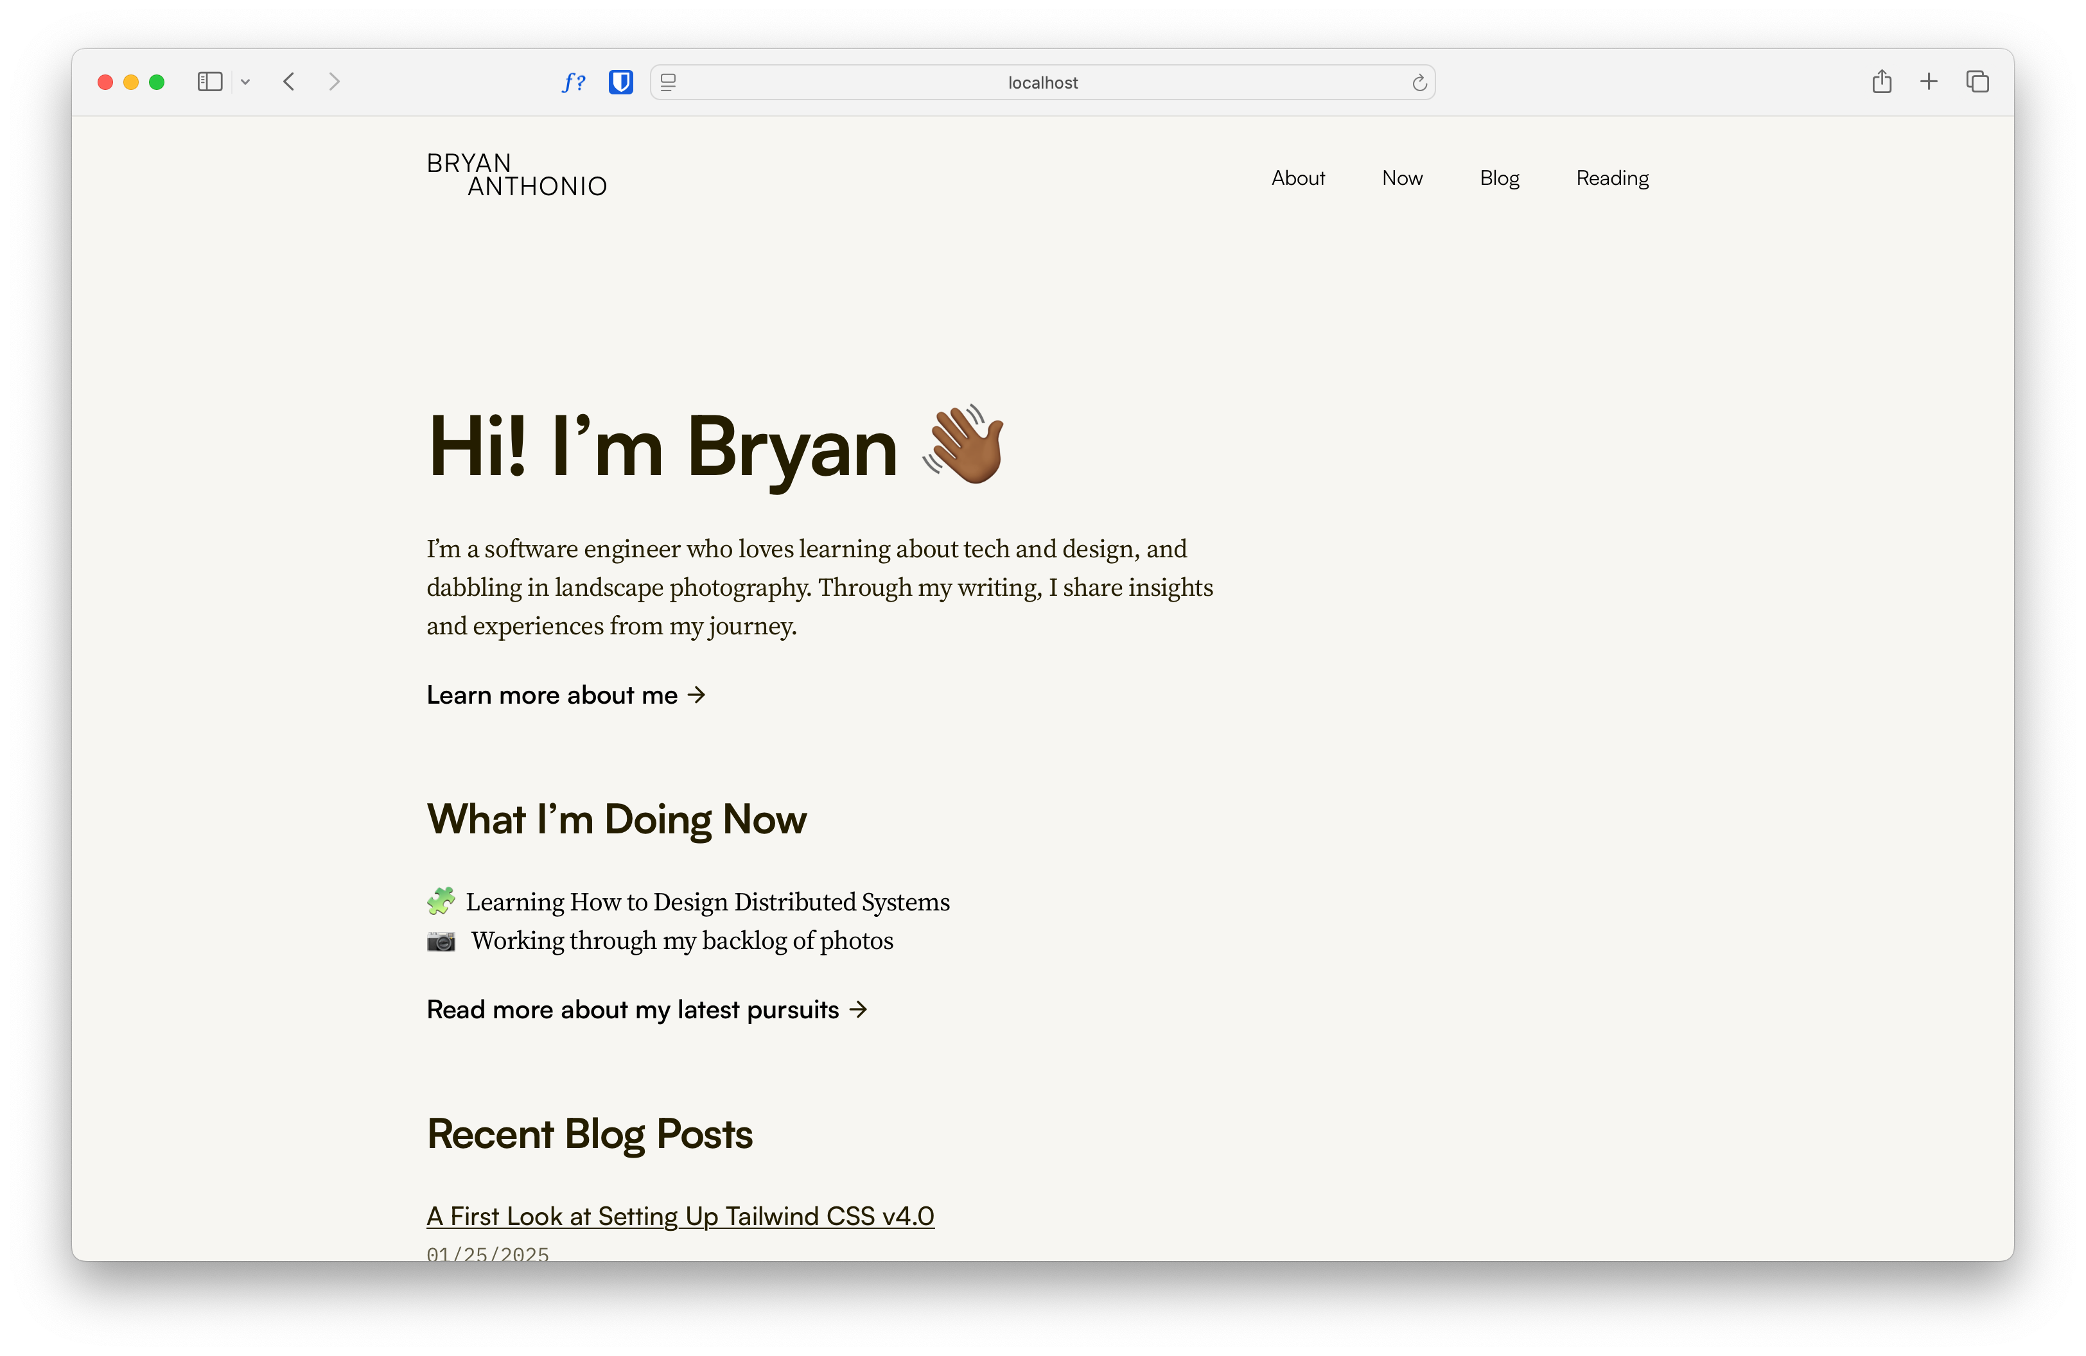2086x1356 pixels.
Task: Click the Bryan Anthonio site logo
Action: [517, 175]
